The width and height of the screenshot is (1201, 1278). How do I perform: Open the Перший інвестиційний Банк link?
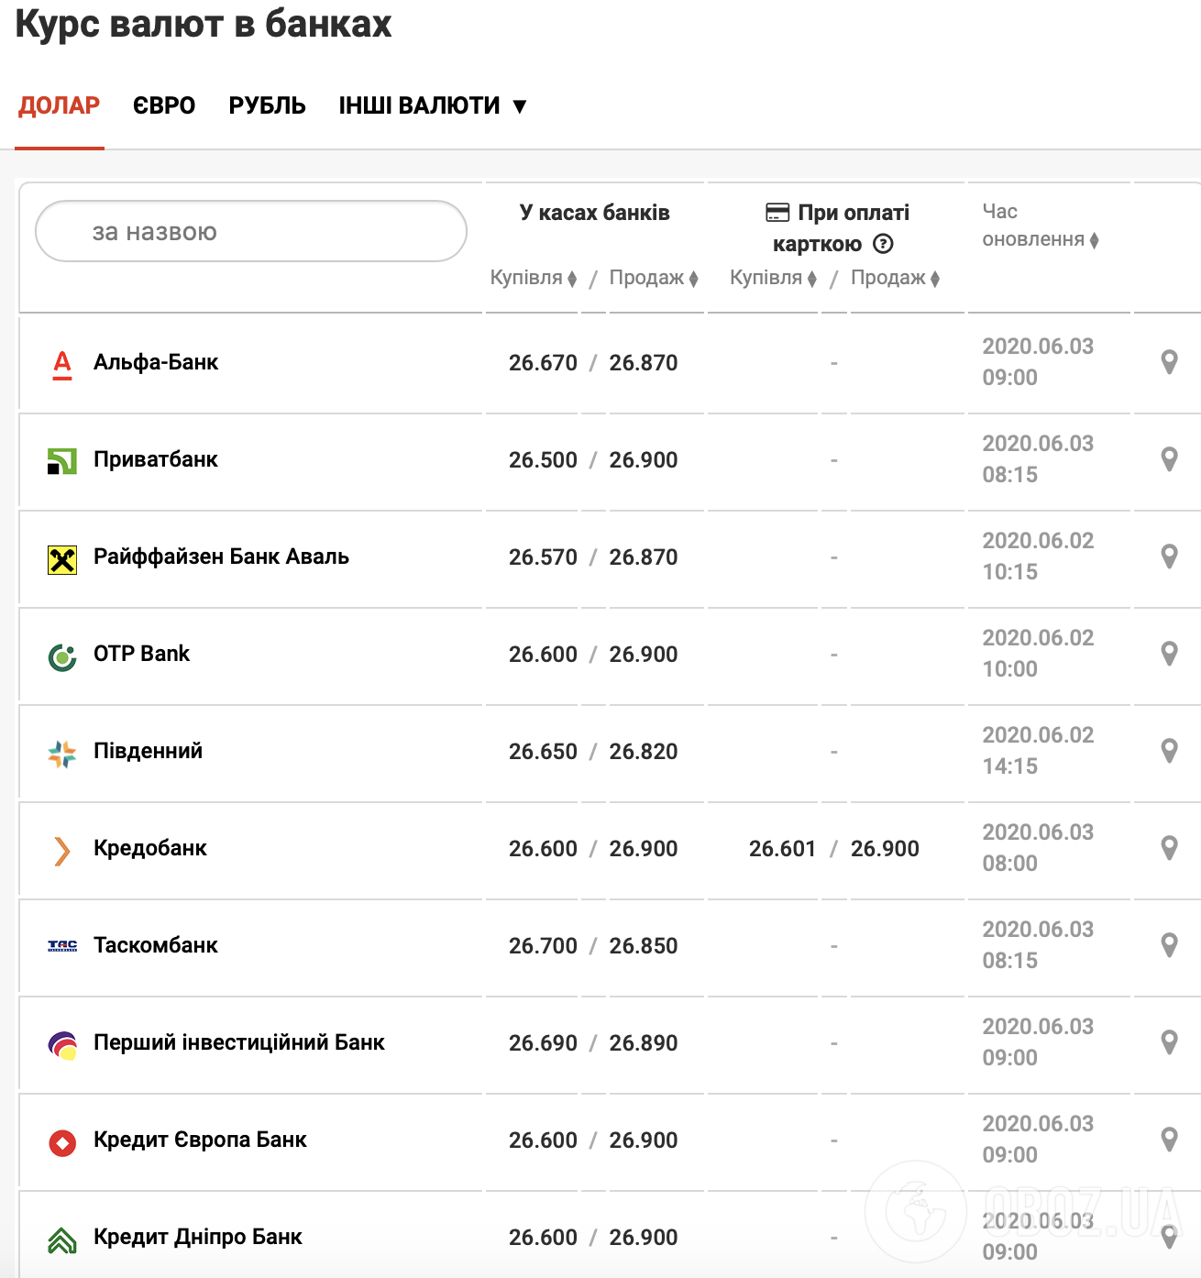pyautogui.click(x=239, y=1042)
